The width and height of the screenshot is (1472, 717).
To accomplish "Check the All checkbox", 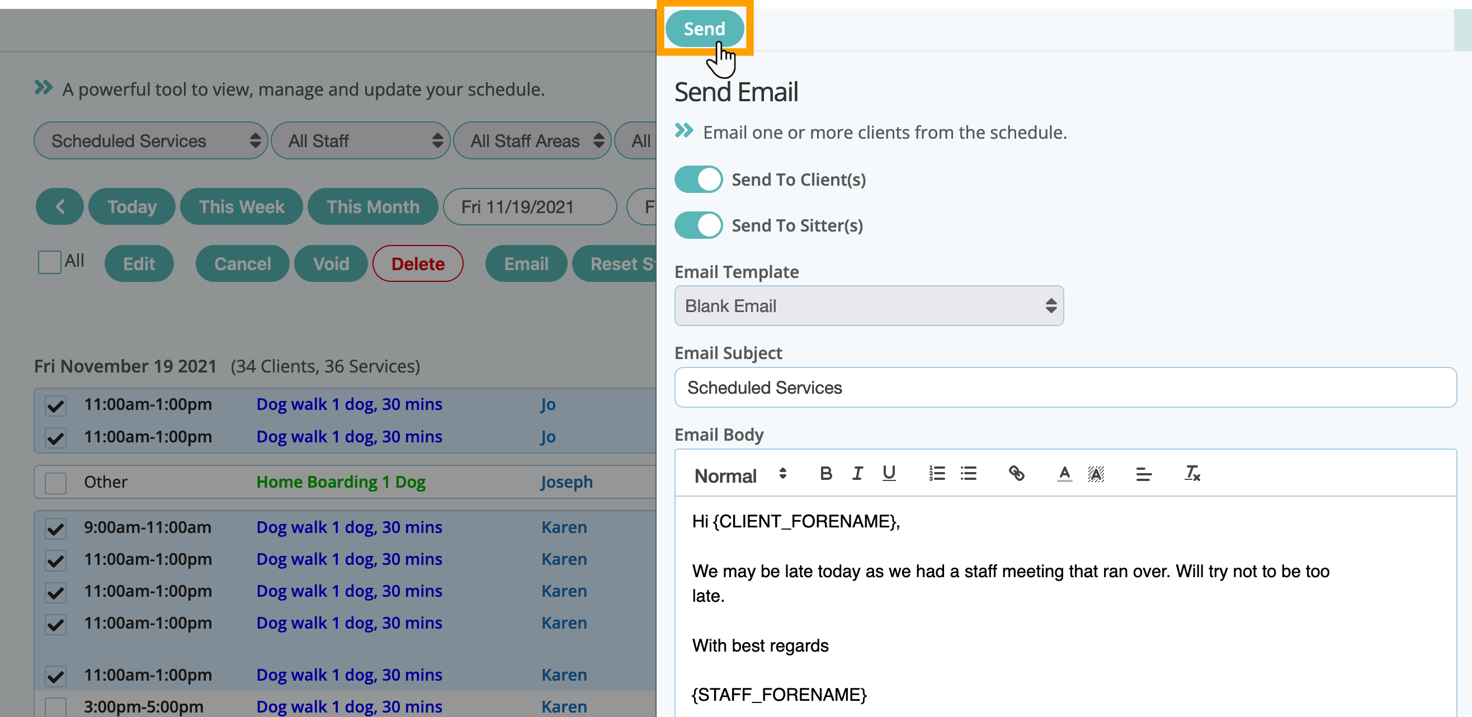I will click(50, 263).
